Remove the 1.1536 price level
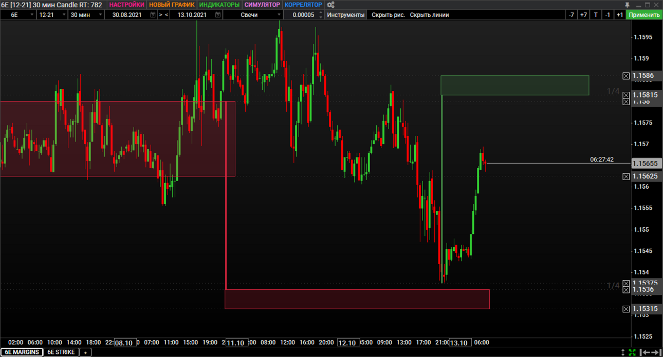This screenshot has height=357, width=663. coord(626,290)
